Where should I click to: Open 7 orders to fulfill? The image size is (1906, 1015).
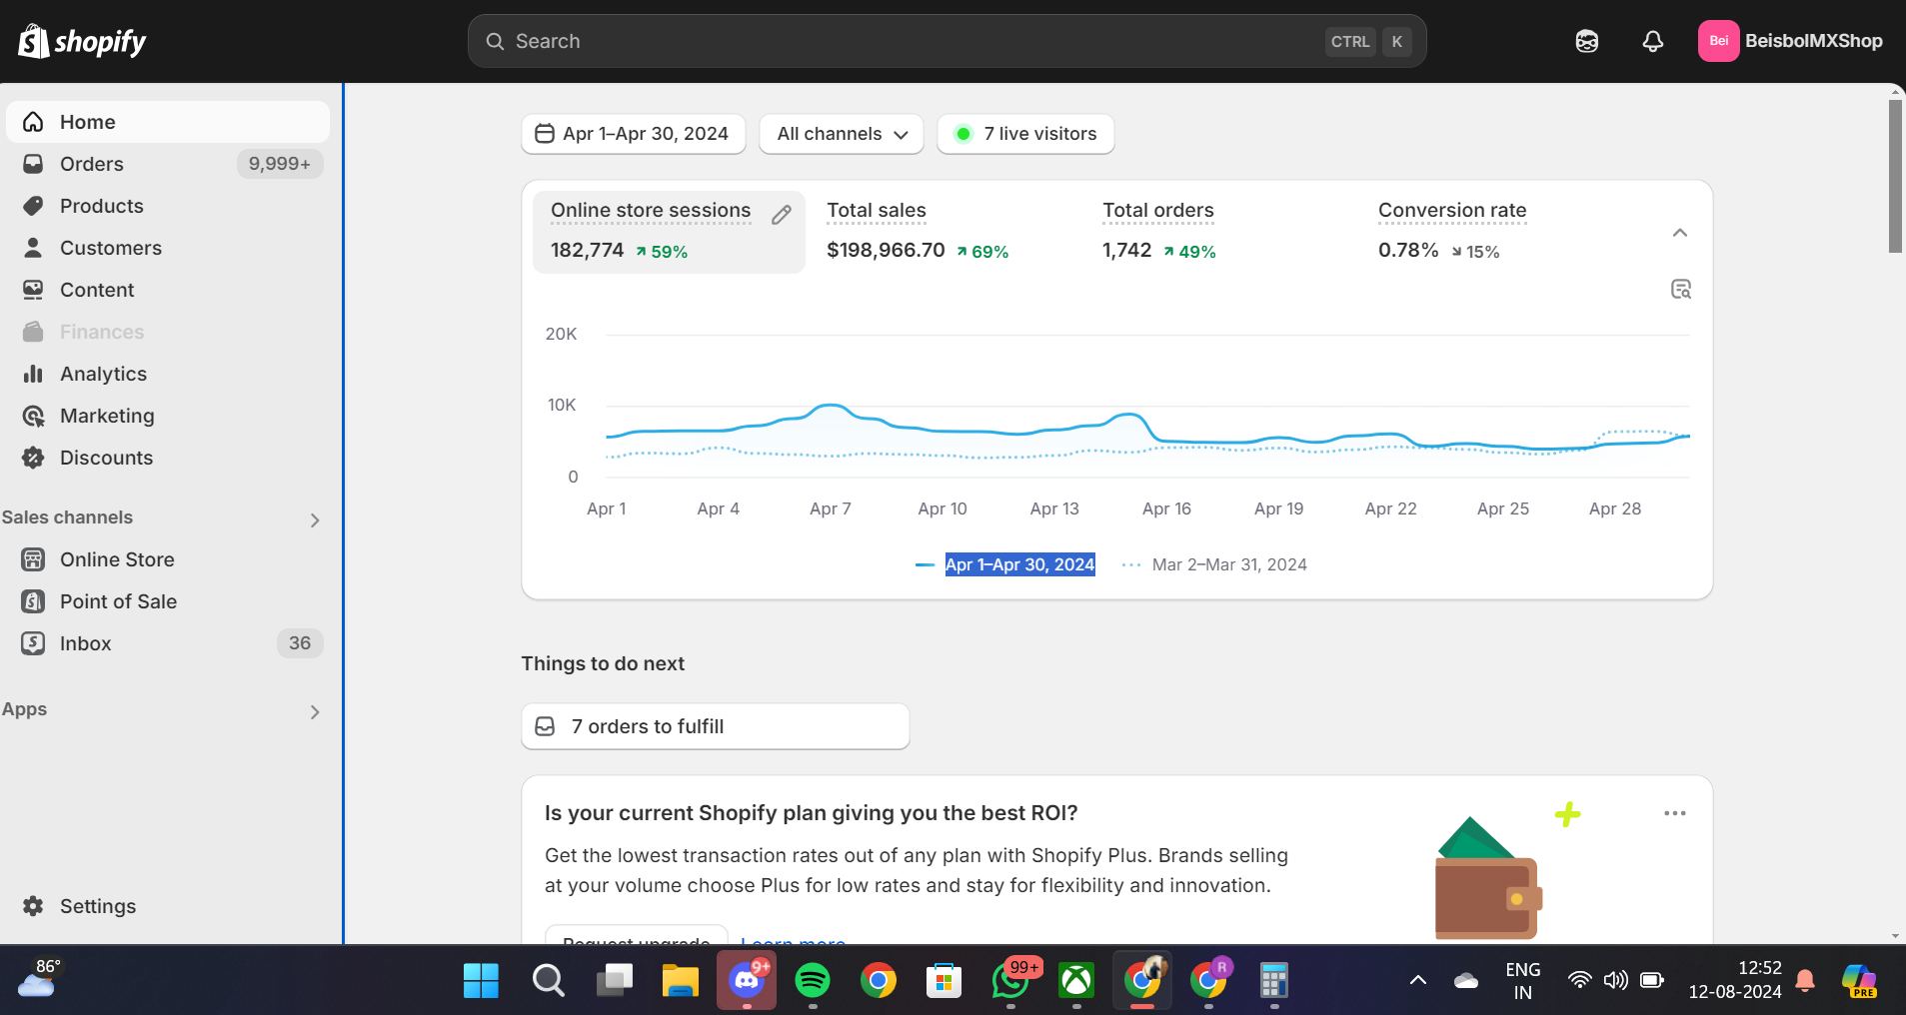click(x=716, y=726)
